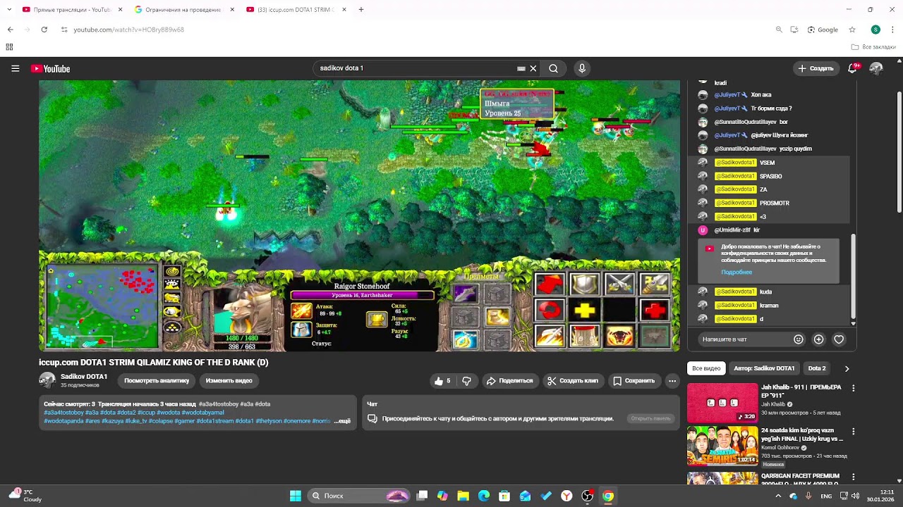Open Yandex Browser from the taskbar
This screenshot has height=507, width=903.
pyautogui.click(x=566, y=496)
